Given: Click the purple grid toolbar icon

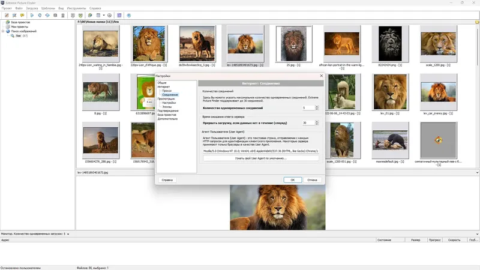Looking at the screenshot, I should click(119, 16).
